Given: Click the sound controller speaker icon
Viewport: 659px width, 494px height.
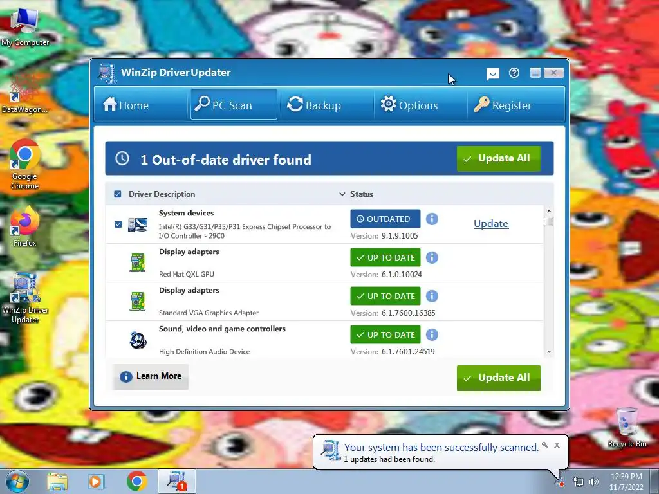Looking at the screenshot, I should point(138,340).
